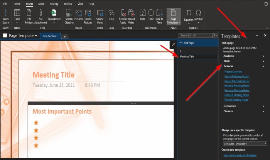
Task: Expand the Academic template category
Action: pos(263,56)
